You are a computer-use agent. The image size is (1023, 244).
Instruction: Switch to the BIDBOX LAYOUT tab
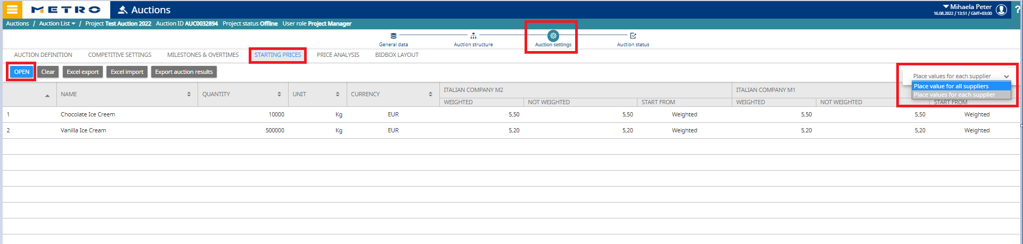tap(397, 55)
